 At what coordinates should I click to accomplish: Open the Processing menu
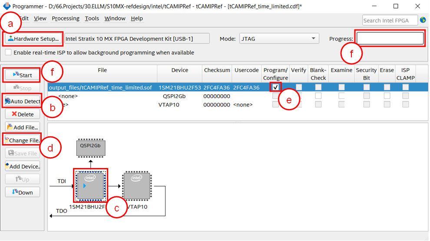tap(66, 18)
